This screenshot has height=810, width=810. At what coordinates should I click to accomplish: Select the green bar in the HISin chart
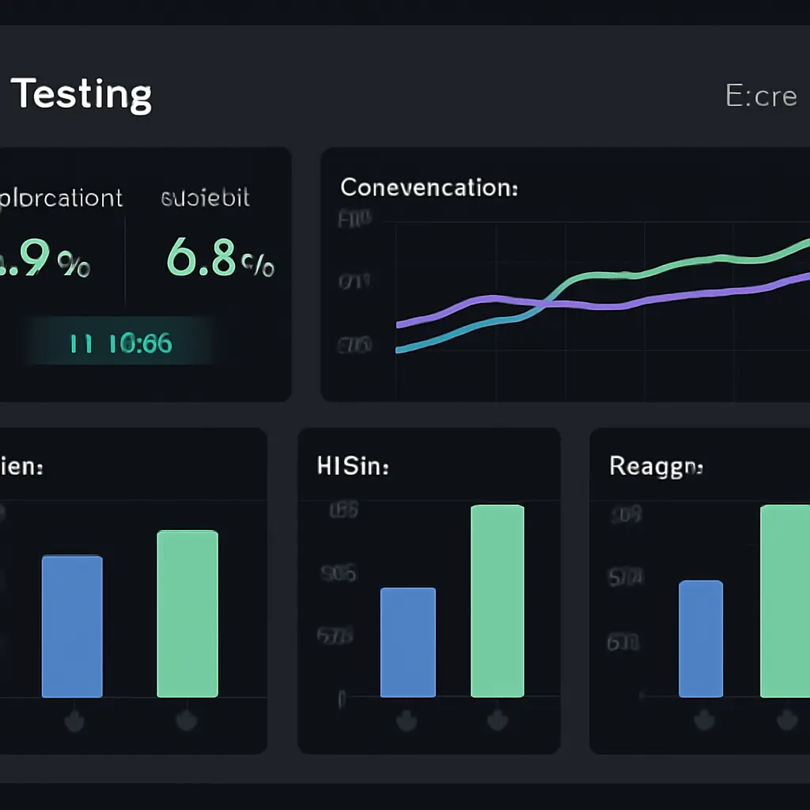click(498, 601)
